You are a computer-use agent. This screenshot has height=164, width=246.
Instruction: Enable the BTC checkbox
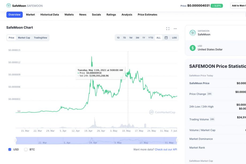click(26, 149)
